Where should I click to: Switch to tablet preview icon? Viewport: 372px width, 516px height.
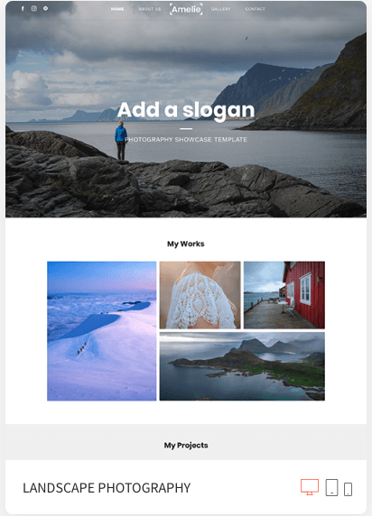click(331, 487)
